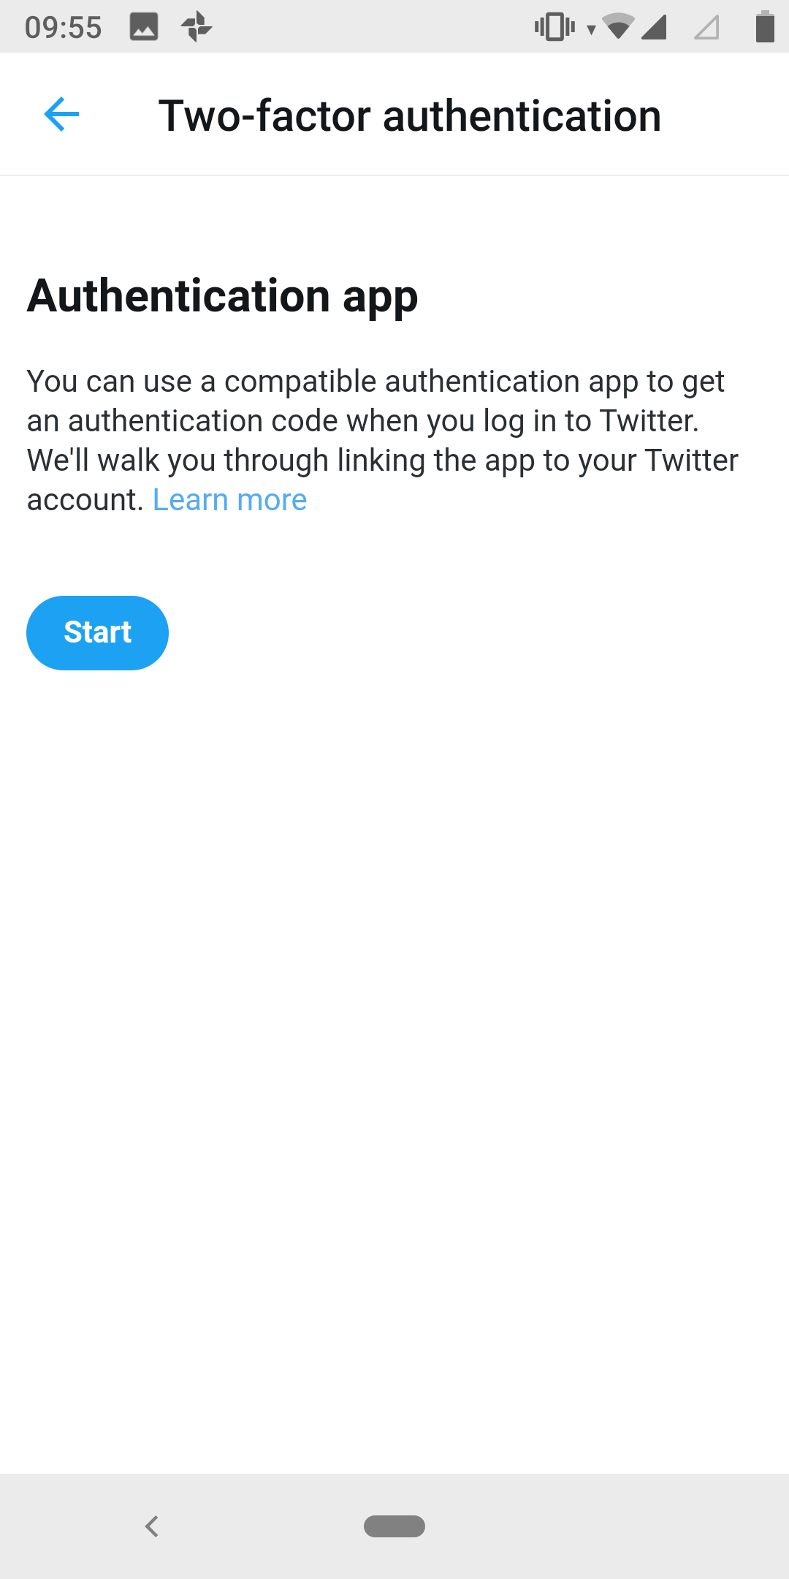
Task: Tap the cellular signal strength icon
Action: point(656,27)
